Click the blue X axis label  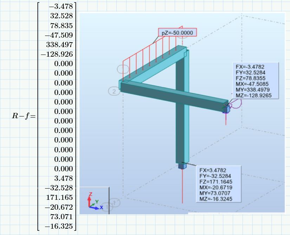[x=101, y=207]
